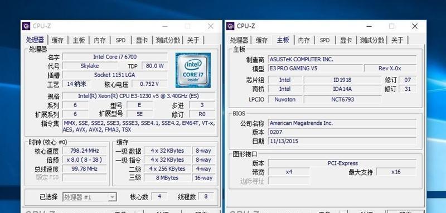
Task: Click the disabled maximize icon of right window
Action: (x=392, y=26)
